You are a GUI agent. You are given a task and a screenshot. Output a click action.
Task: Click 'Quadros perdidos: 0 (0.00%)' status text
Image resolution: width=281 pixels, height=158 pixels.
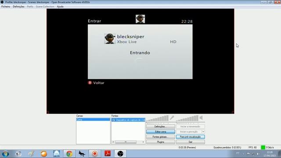(x=227, y=147)
